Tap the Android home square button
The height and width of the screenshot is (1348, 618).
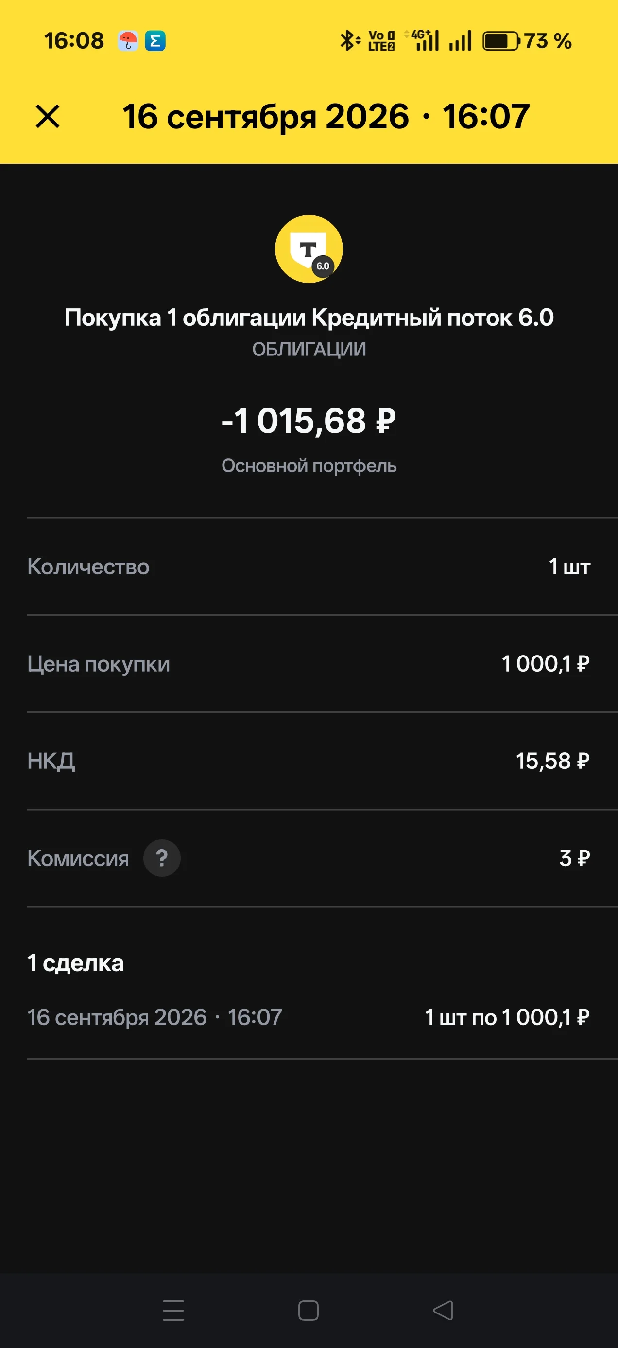pyautogui.click(x=309, y=1311)
